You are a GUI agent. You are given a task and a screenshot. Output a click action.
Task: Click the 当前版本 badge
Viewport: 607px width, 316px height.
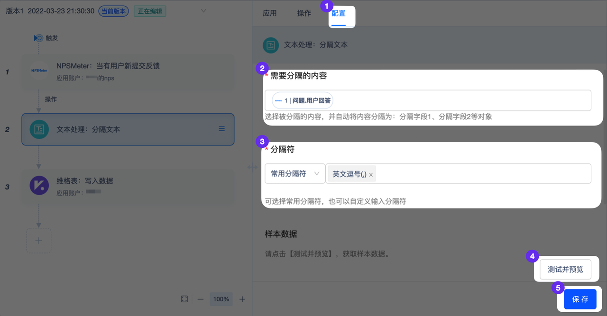[x=113, y=11]
